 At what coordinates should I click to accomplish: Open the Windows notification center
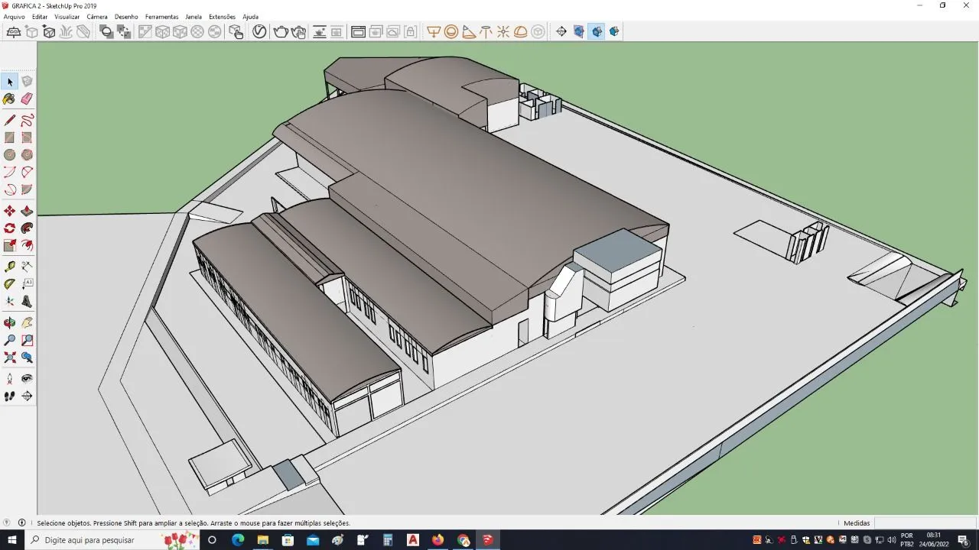pos(963,540)
